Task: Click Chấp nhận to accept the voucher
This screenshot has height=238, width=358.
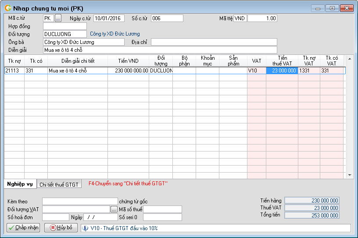Action: (23, 228)
